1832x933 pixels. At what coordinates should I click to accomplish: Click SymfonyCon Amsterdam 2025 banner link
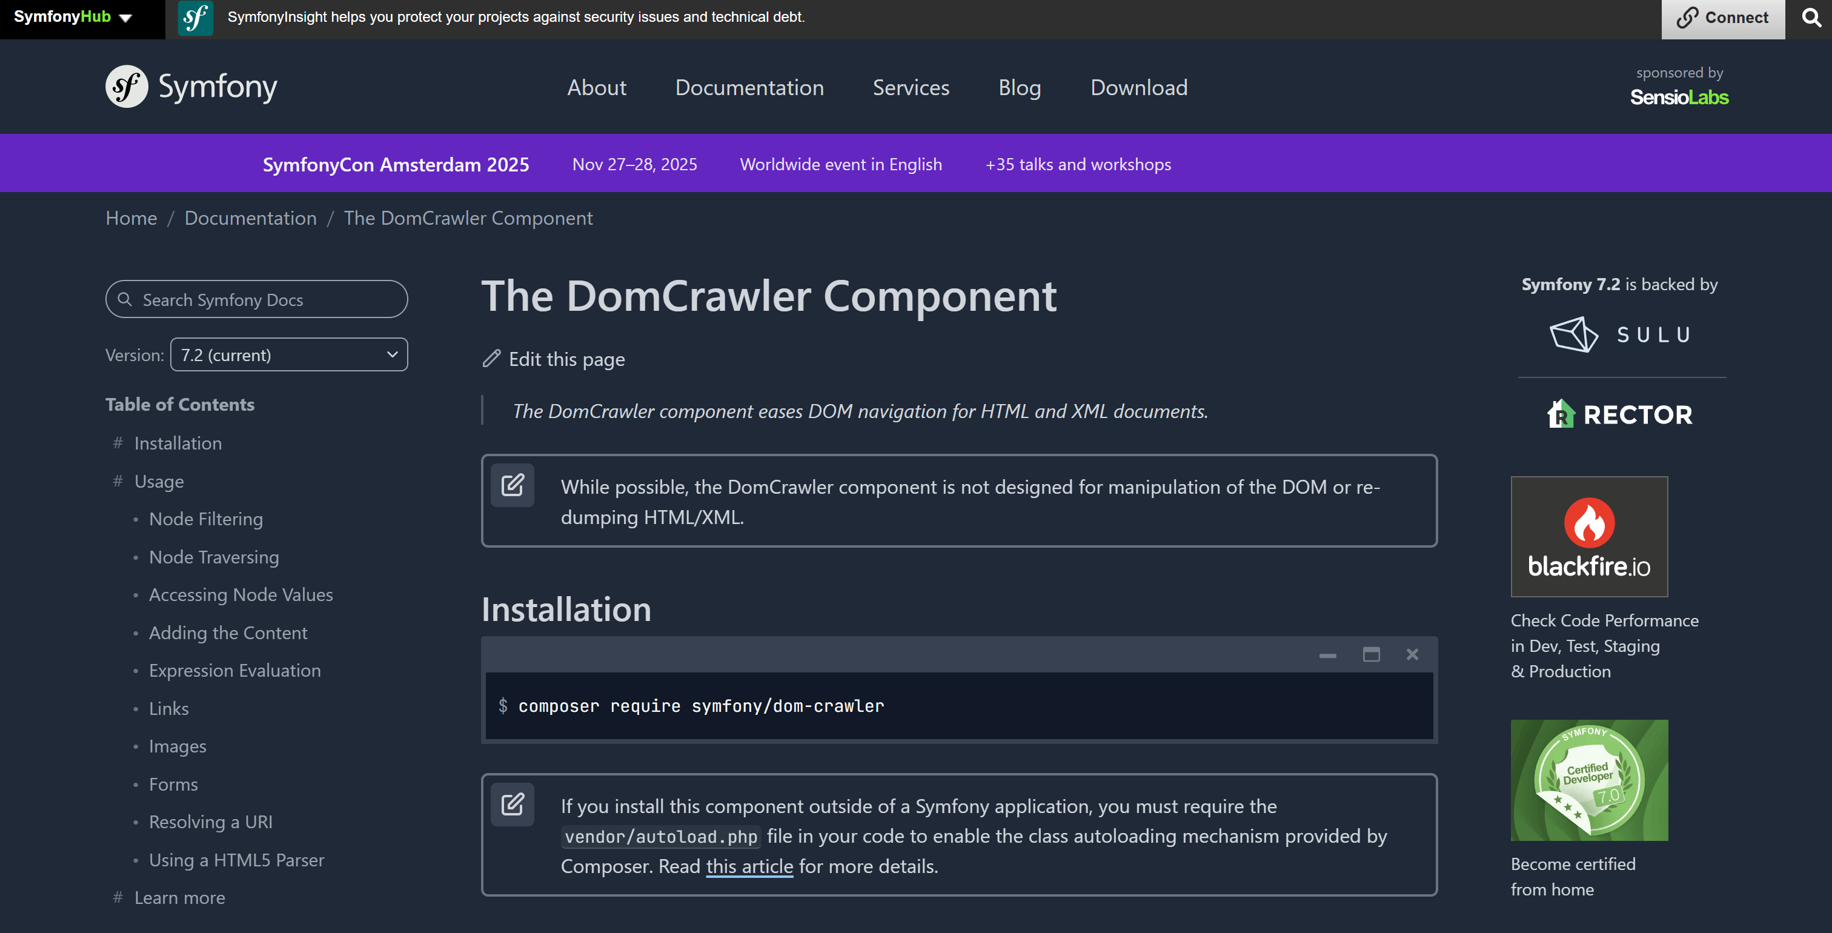coord(396,164)
